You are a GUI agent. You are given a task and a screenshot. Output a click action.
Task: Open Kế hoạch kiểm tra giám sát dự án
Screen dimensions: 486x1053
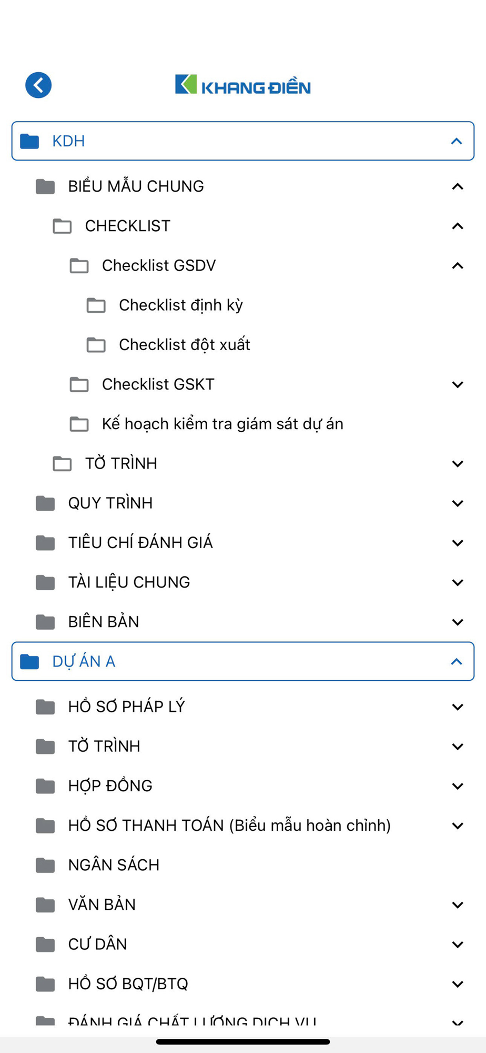tap(222, 424)
